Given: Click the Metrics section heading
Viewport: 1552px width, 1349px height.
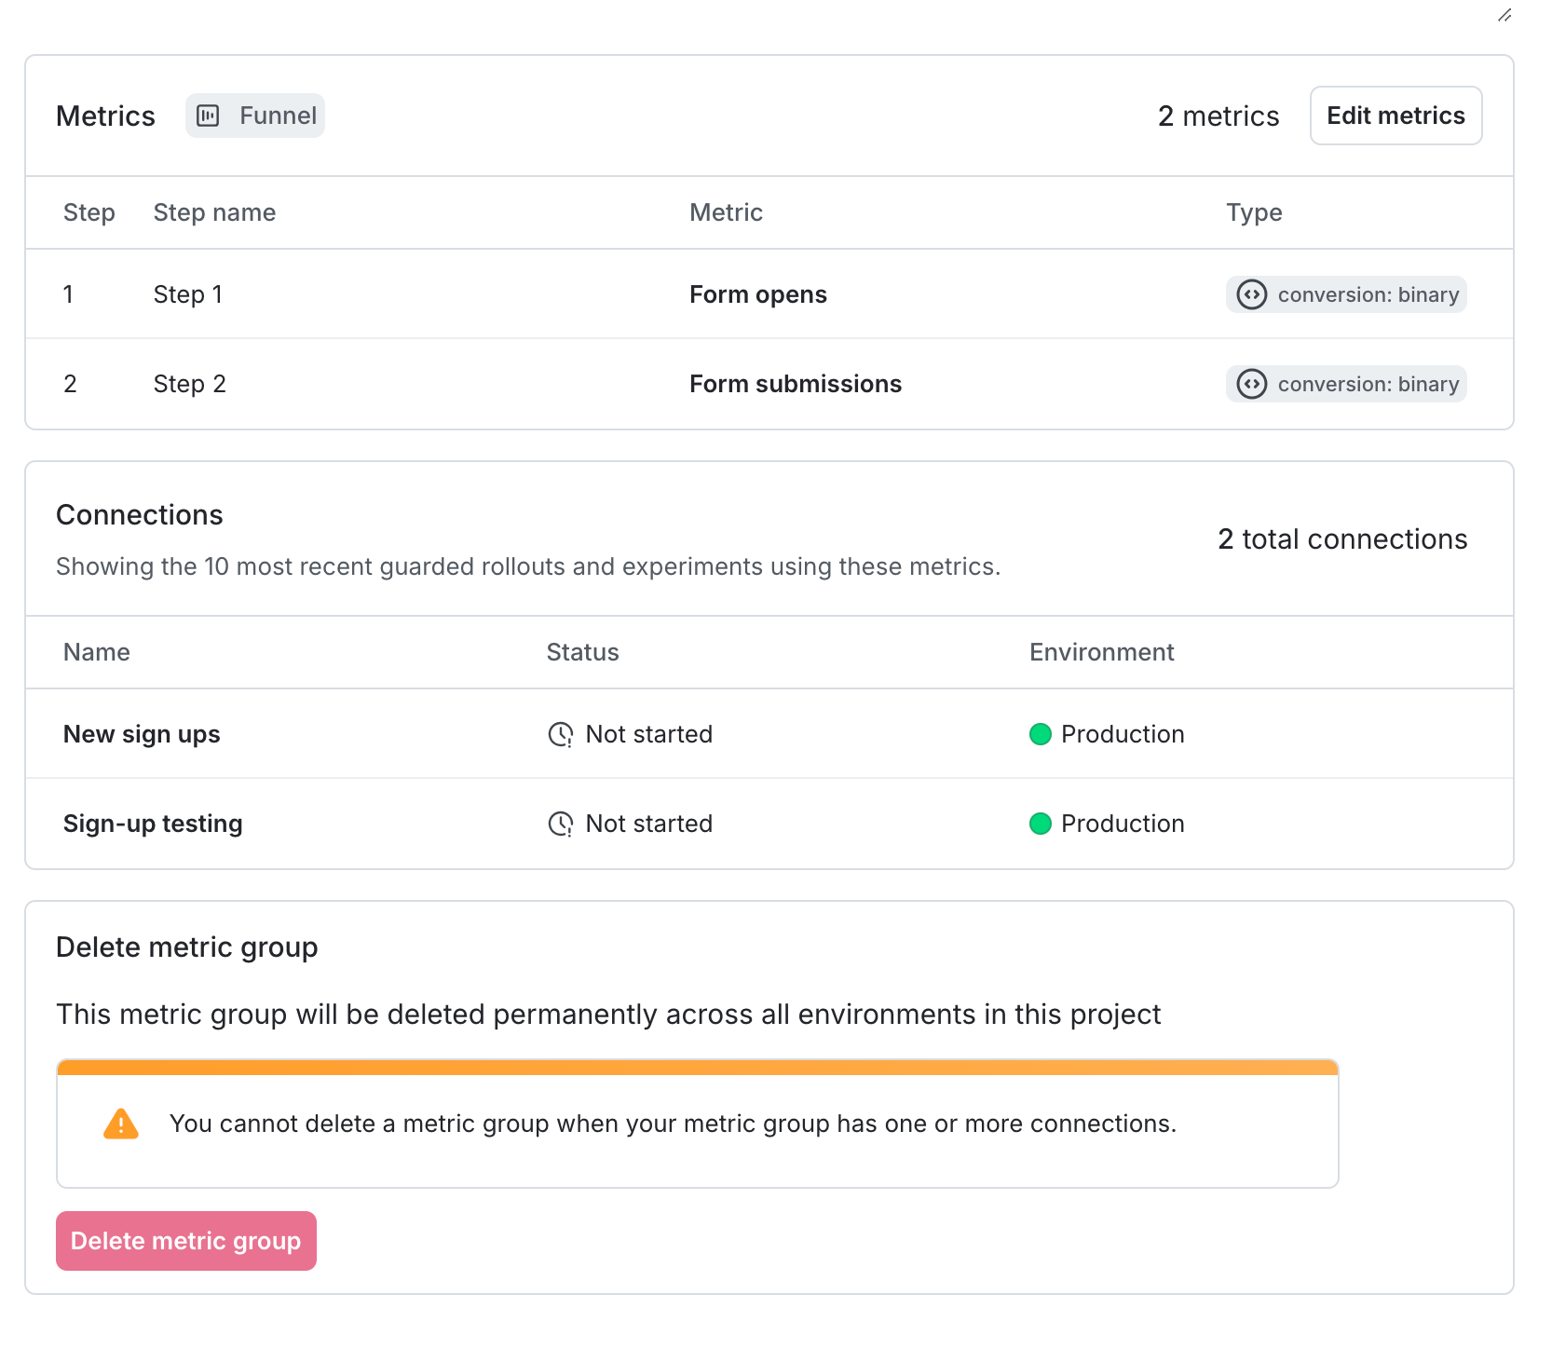Looking at the screenshot, I should point(105,116).
